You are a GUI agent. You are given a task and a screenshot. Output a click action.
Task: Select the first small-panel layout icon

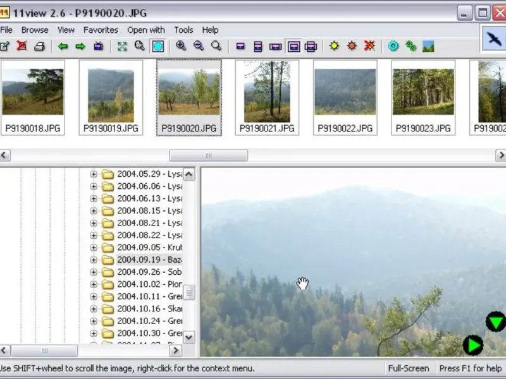(x=240, y=47)
